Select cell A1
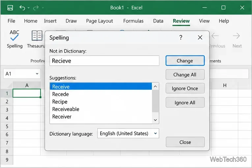Screen dimensions: 252x168 [x=27, y=93]
